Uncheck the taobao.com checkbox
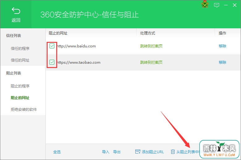 point(52,62)
